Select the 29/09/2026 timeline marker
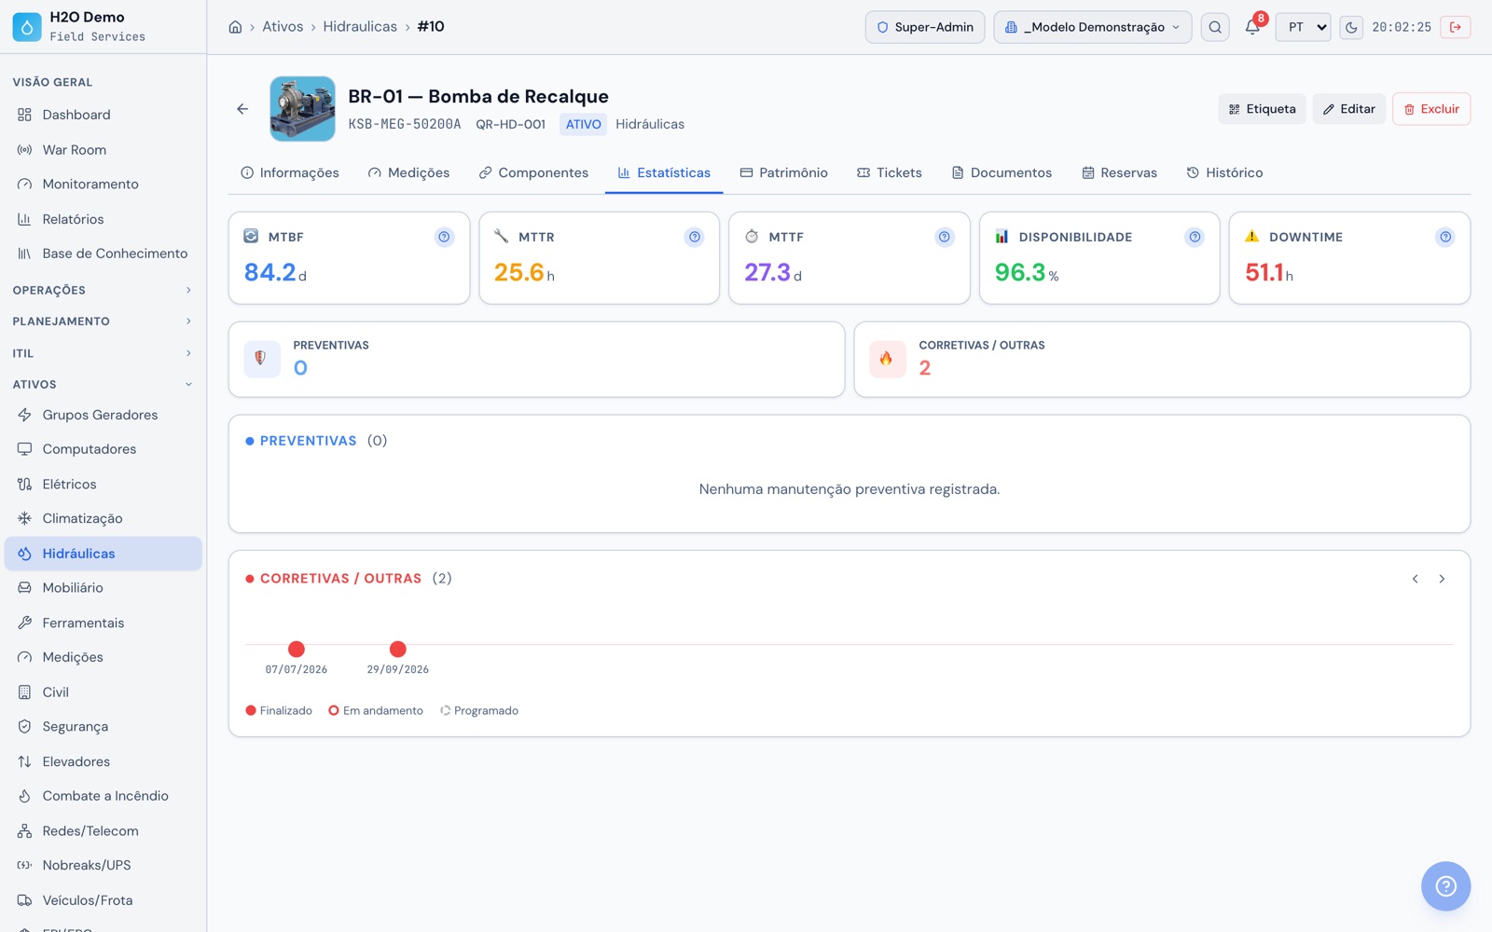The width and height of the screenshot is (1492, 932). [398, 649]
